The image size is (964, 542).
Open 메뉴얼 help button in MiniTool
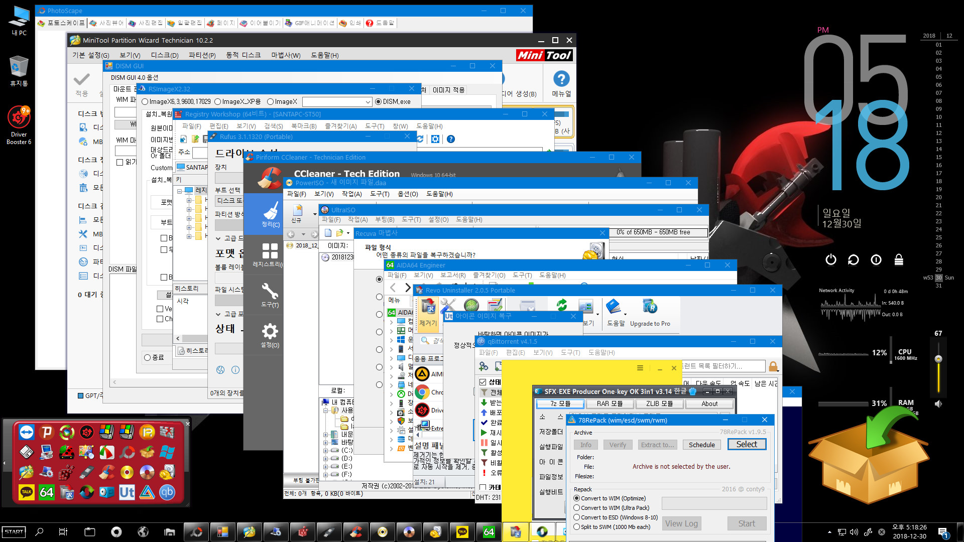pos(561,83)
